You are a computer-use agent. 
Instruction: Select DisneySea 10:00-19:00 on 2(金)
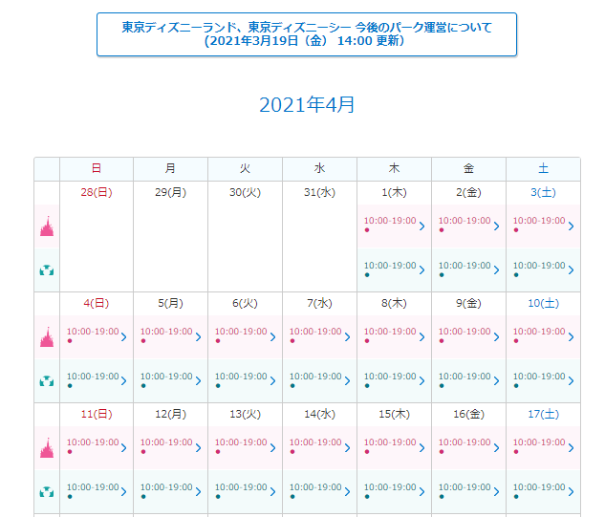pos(465,266)
